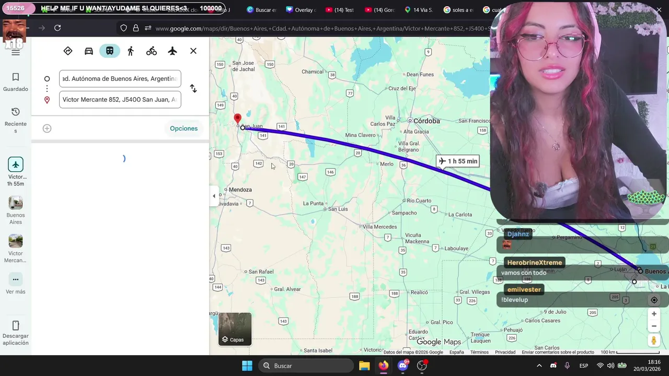This screenshot has height=376, width=669.
Task: Click the España region link
Action: point(456,352)
